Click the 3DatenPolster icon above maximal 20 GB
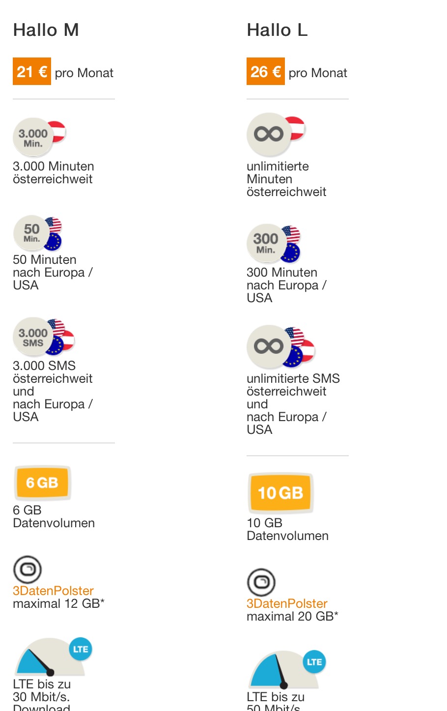 261,582
